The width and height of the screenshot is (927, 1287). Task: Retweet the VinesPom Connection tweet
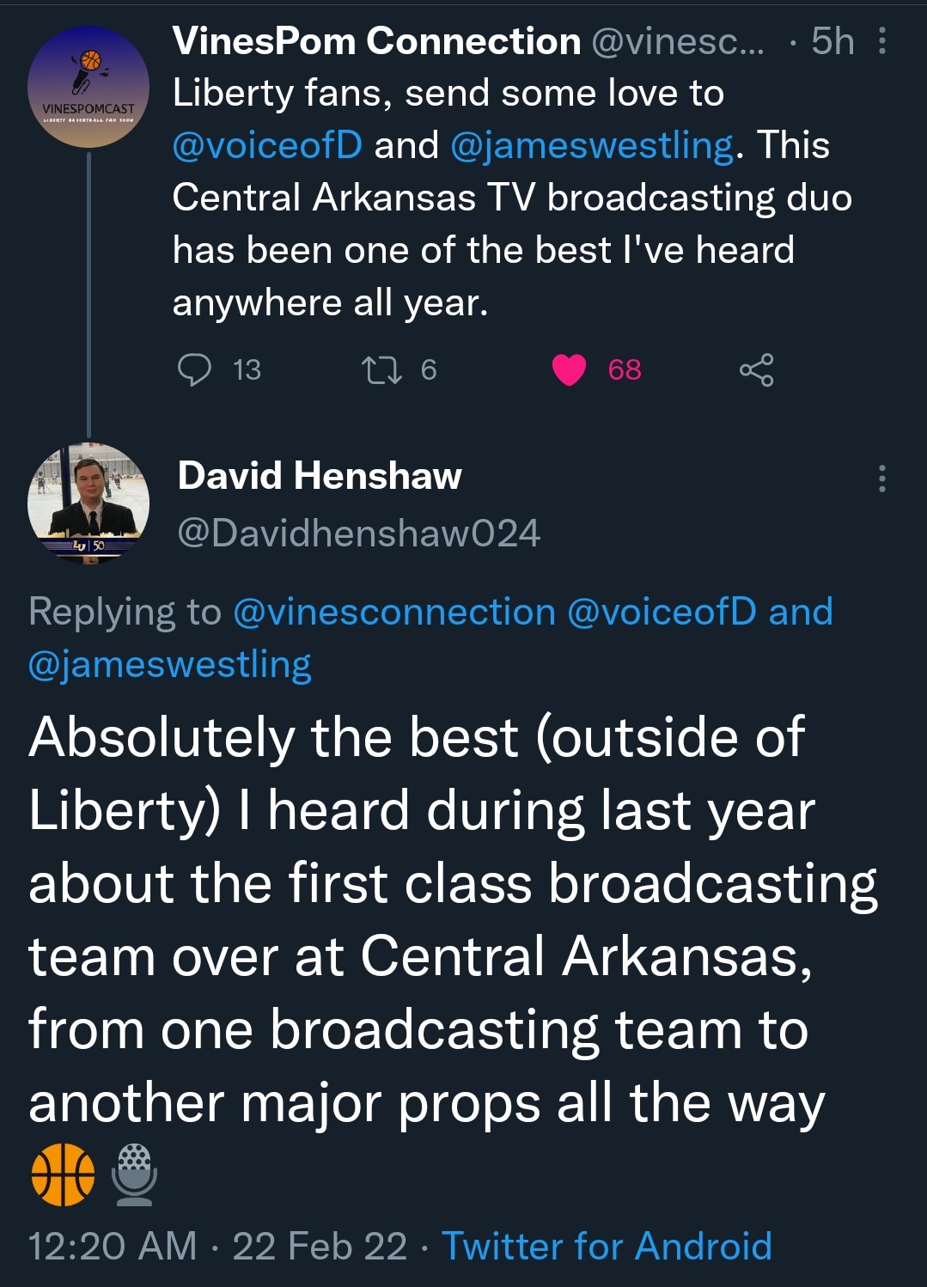tap(381, 370)
